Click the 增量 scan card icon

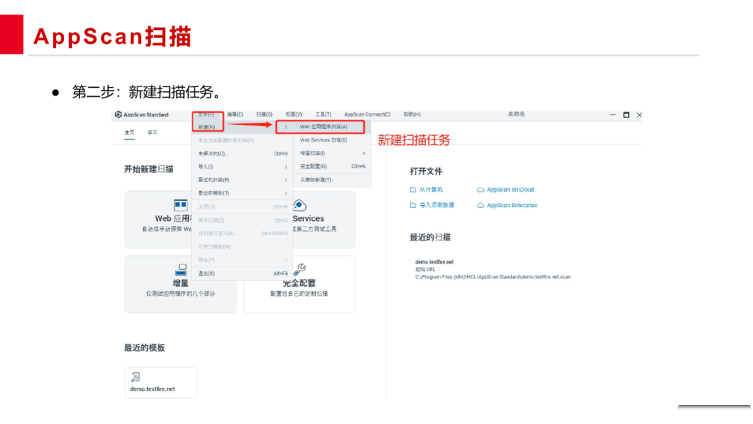tap(181, 270)
